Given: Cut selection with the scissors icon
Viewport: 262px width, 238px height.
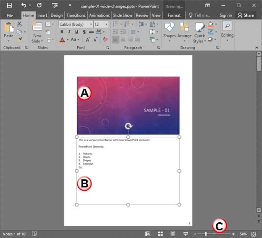Looking at the screenshot, I should point(19,24).
